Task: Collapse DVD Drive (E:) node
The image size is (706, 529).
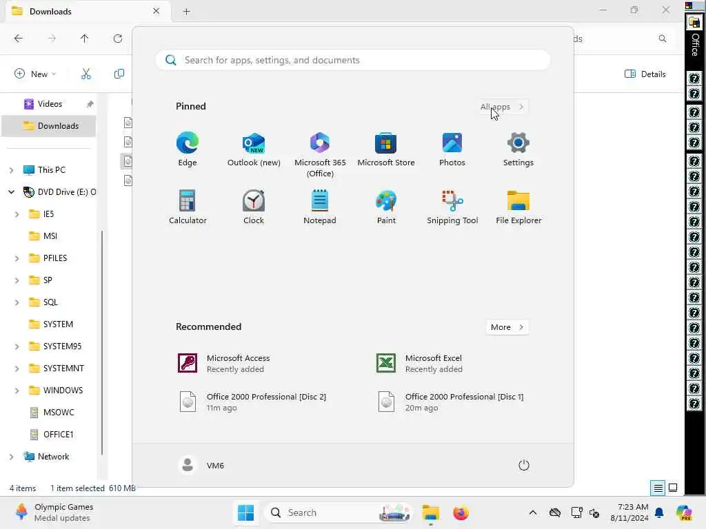Action: (x=11, y=192)
